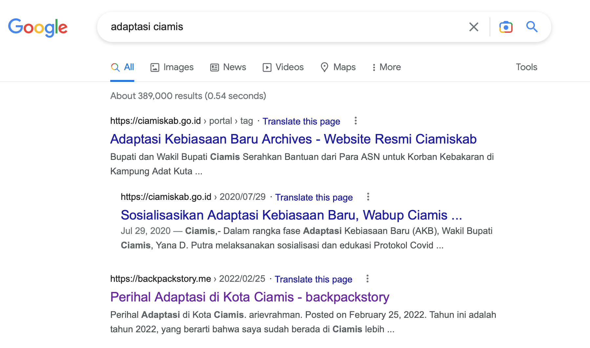
Task: Expand the More search categories menu
Action: [x=386, y=67]
